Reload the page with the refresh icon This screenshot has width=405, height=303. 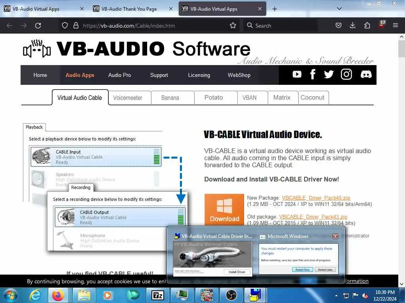click(x=38, y=26)
